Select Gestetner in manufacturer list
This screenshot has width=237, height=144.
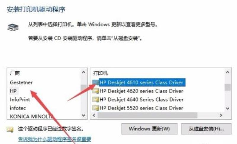click(21, 82)
